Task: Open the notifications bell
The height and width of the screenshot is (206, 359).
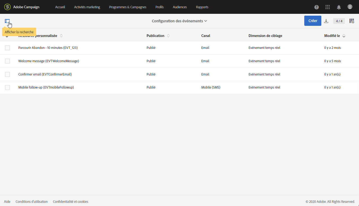Action: [339, 7]
